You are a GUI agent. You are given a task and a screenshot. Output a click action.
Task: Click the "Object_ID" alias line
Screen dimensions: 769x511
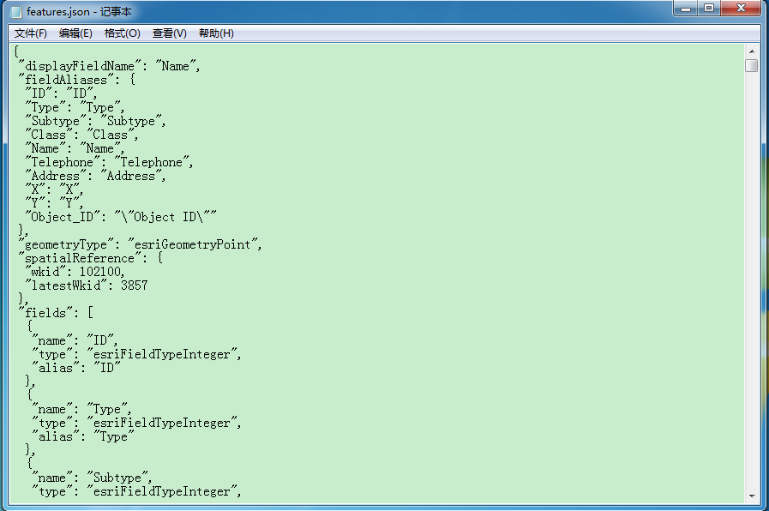pos(121,217)
